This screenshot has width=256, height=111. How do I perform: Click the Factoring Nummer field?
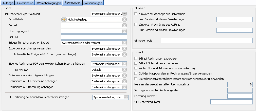point(240,96)
